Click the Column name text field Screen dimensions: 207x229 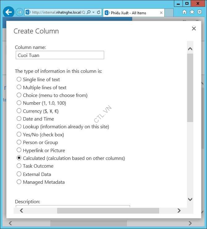[60, 55]
